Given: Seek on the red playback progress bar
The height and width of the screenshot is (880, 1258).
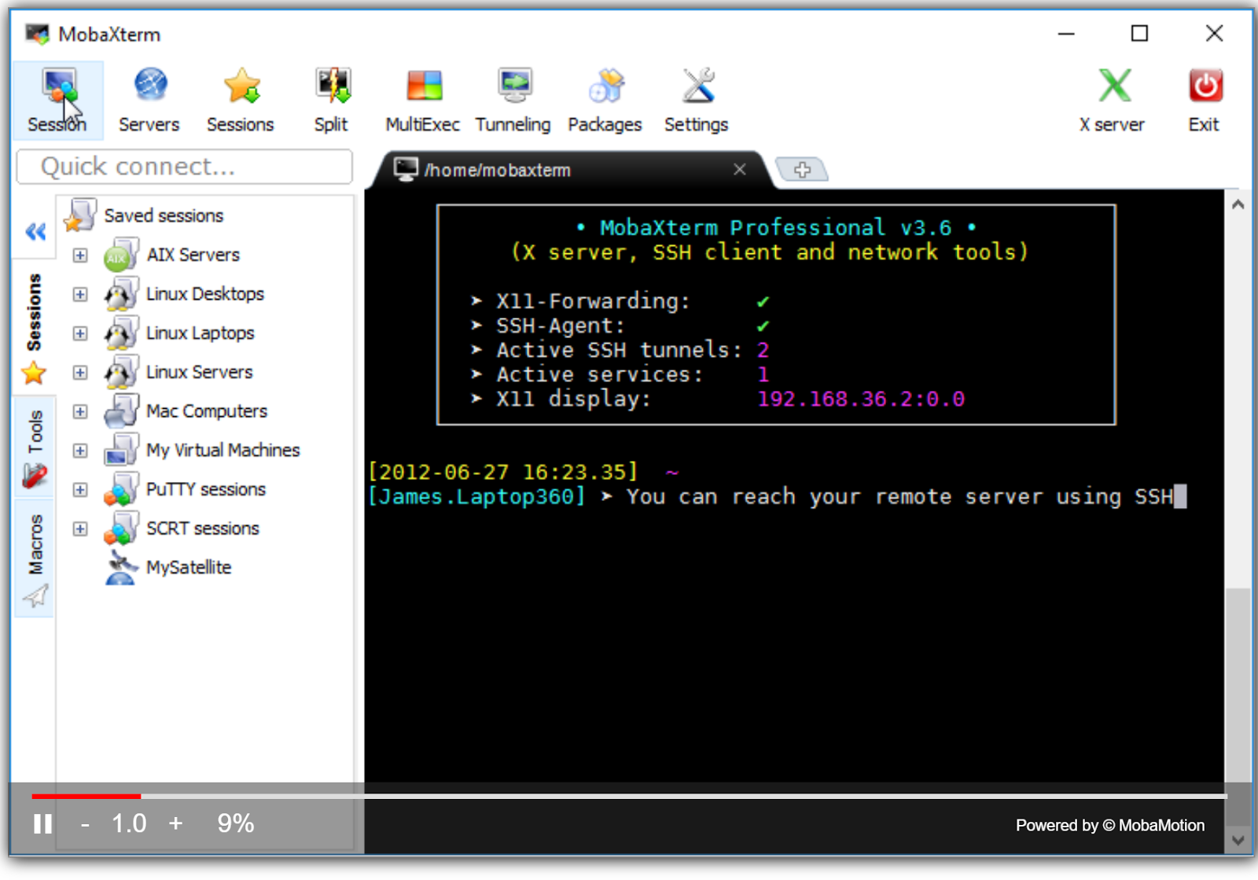Looking at the screenshot, I should click(x=86, y=797).
